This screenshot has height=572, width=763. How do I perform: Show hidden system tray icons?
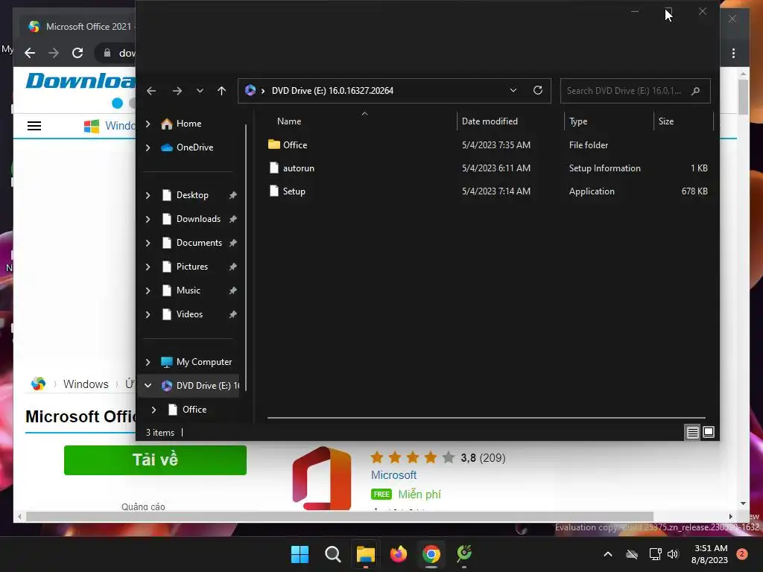[608, 554]
